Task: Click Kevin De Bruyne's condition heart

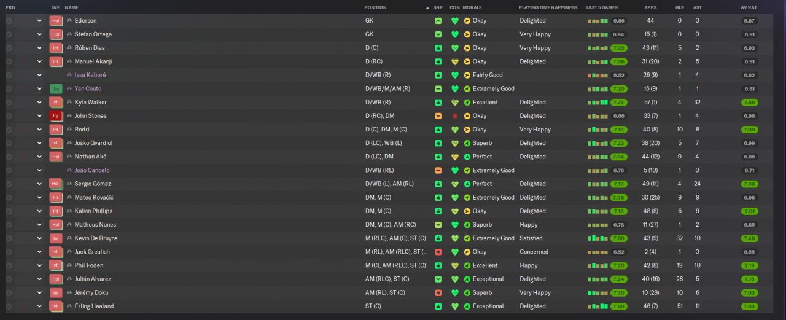Action: pos(455,238)
